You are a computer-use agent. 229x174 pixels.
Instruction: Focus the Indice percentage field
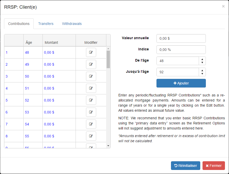coord(181,50)
